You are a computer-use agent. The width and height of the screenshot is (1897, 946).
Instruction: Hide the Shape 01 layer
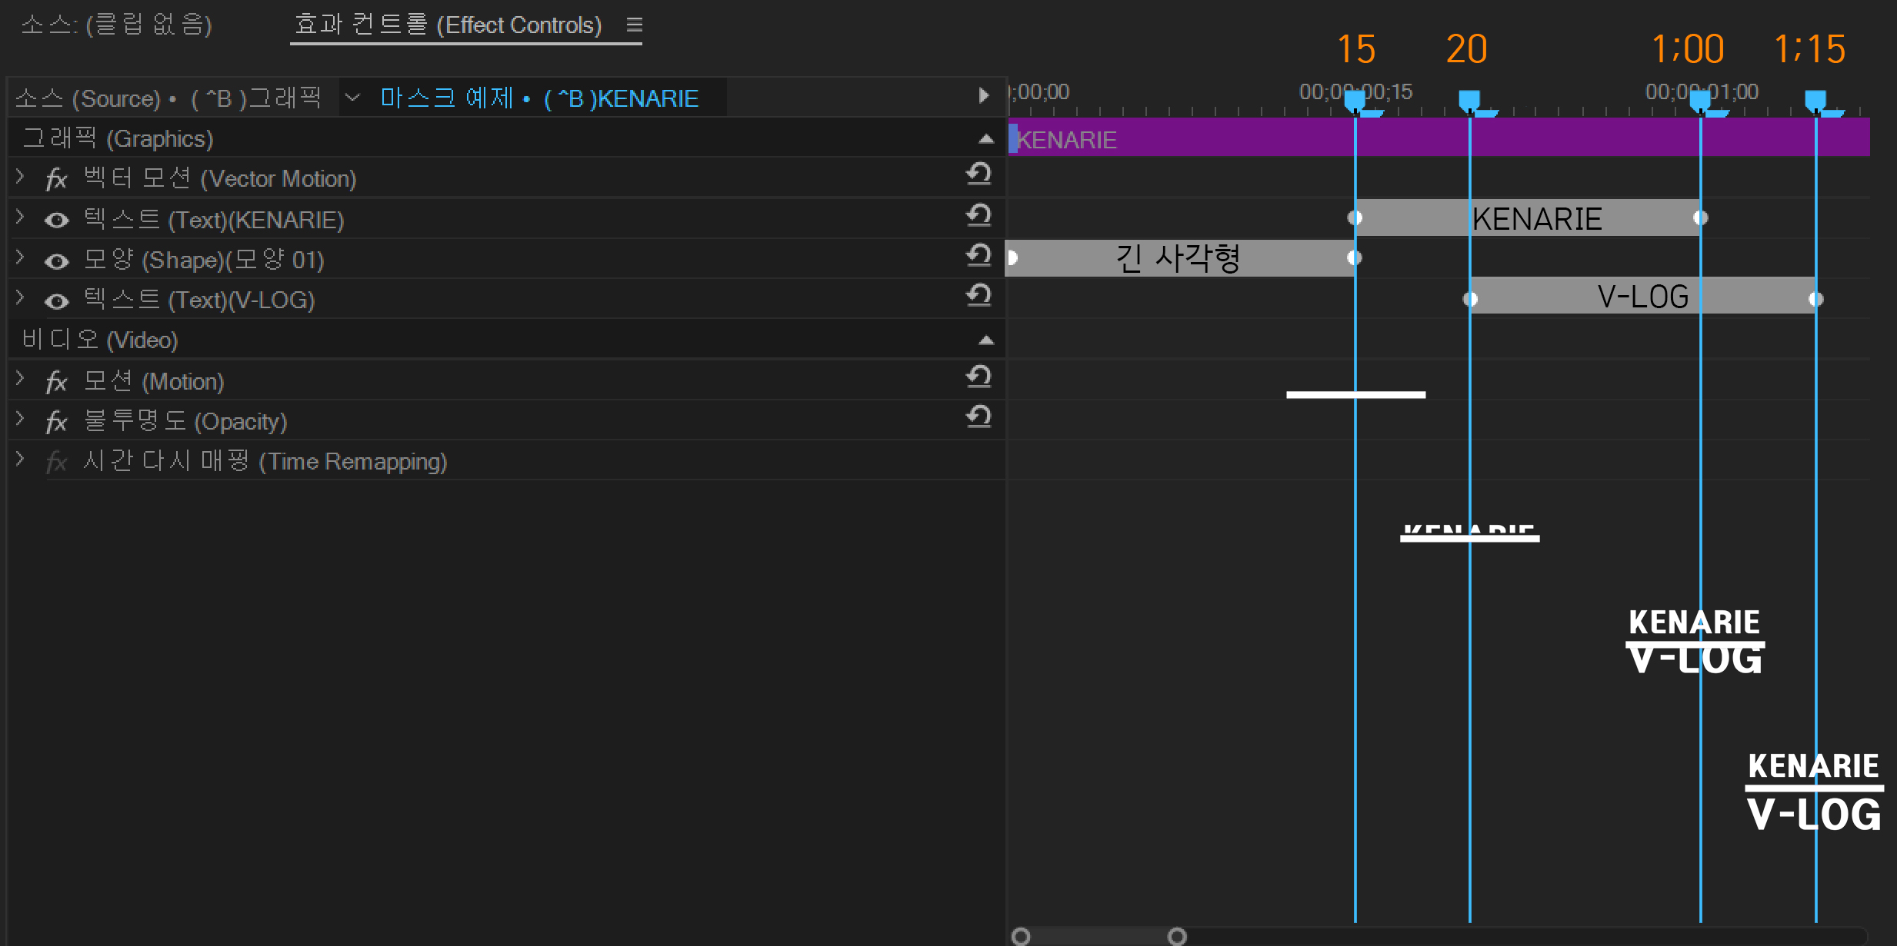[56, 261]
